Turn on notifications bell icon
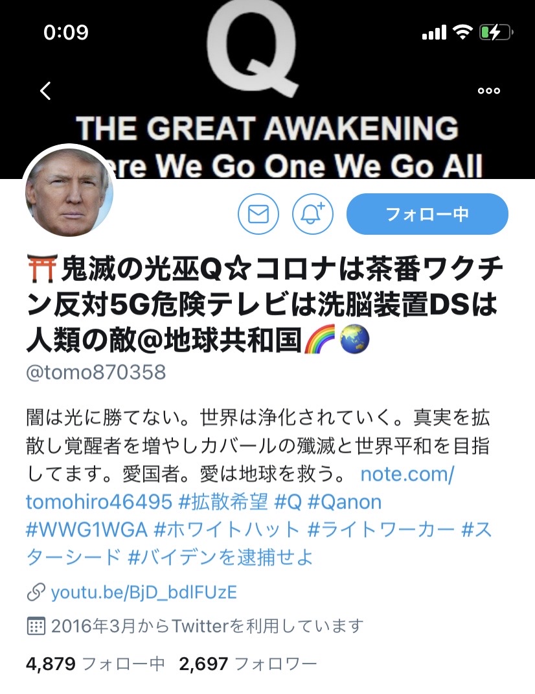 tap(313, 214)
